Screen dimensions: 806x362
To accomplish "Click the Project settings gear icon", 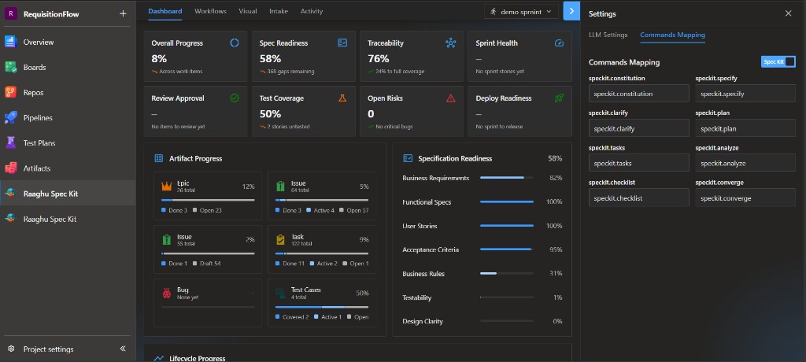I will point(11,349).
